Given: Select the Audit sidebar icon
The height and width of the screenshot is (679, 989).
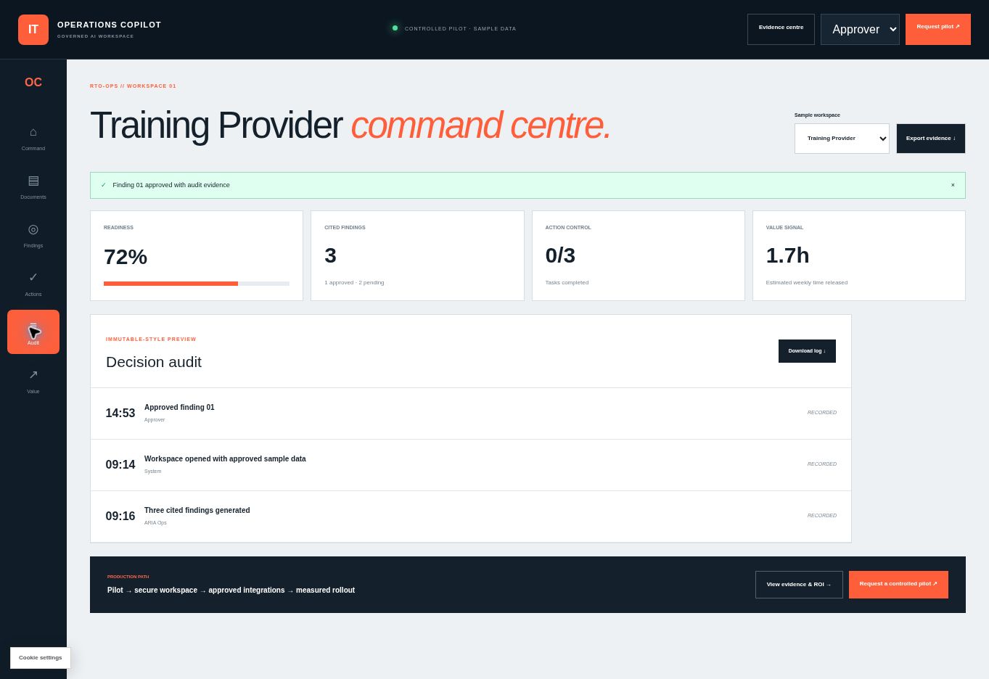Looking at the screenshot, I should (x=33, y=332).
